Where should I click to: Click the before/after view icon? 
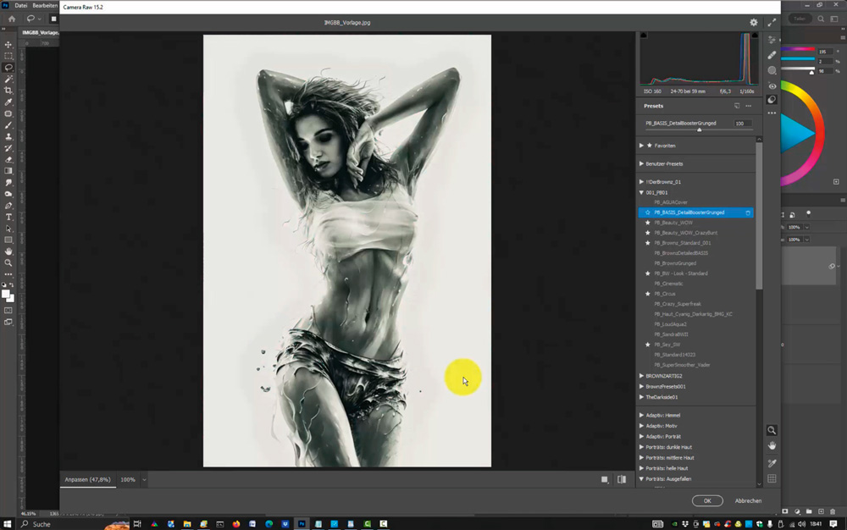click(x=622, y=479)
